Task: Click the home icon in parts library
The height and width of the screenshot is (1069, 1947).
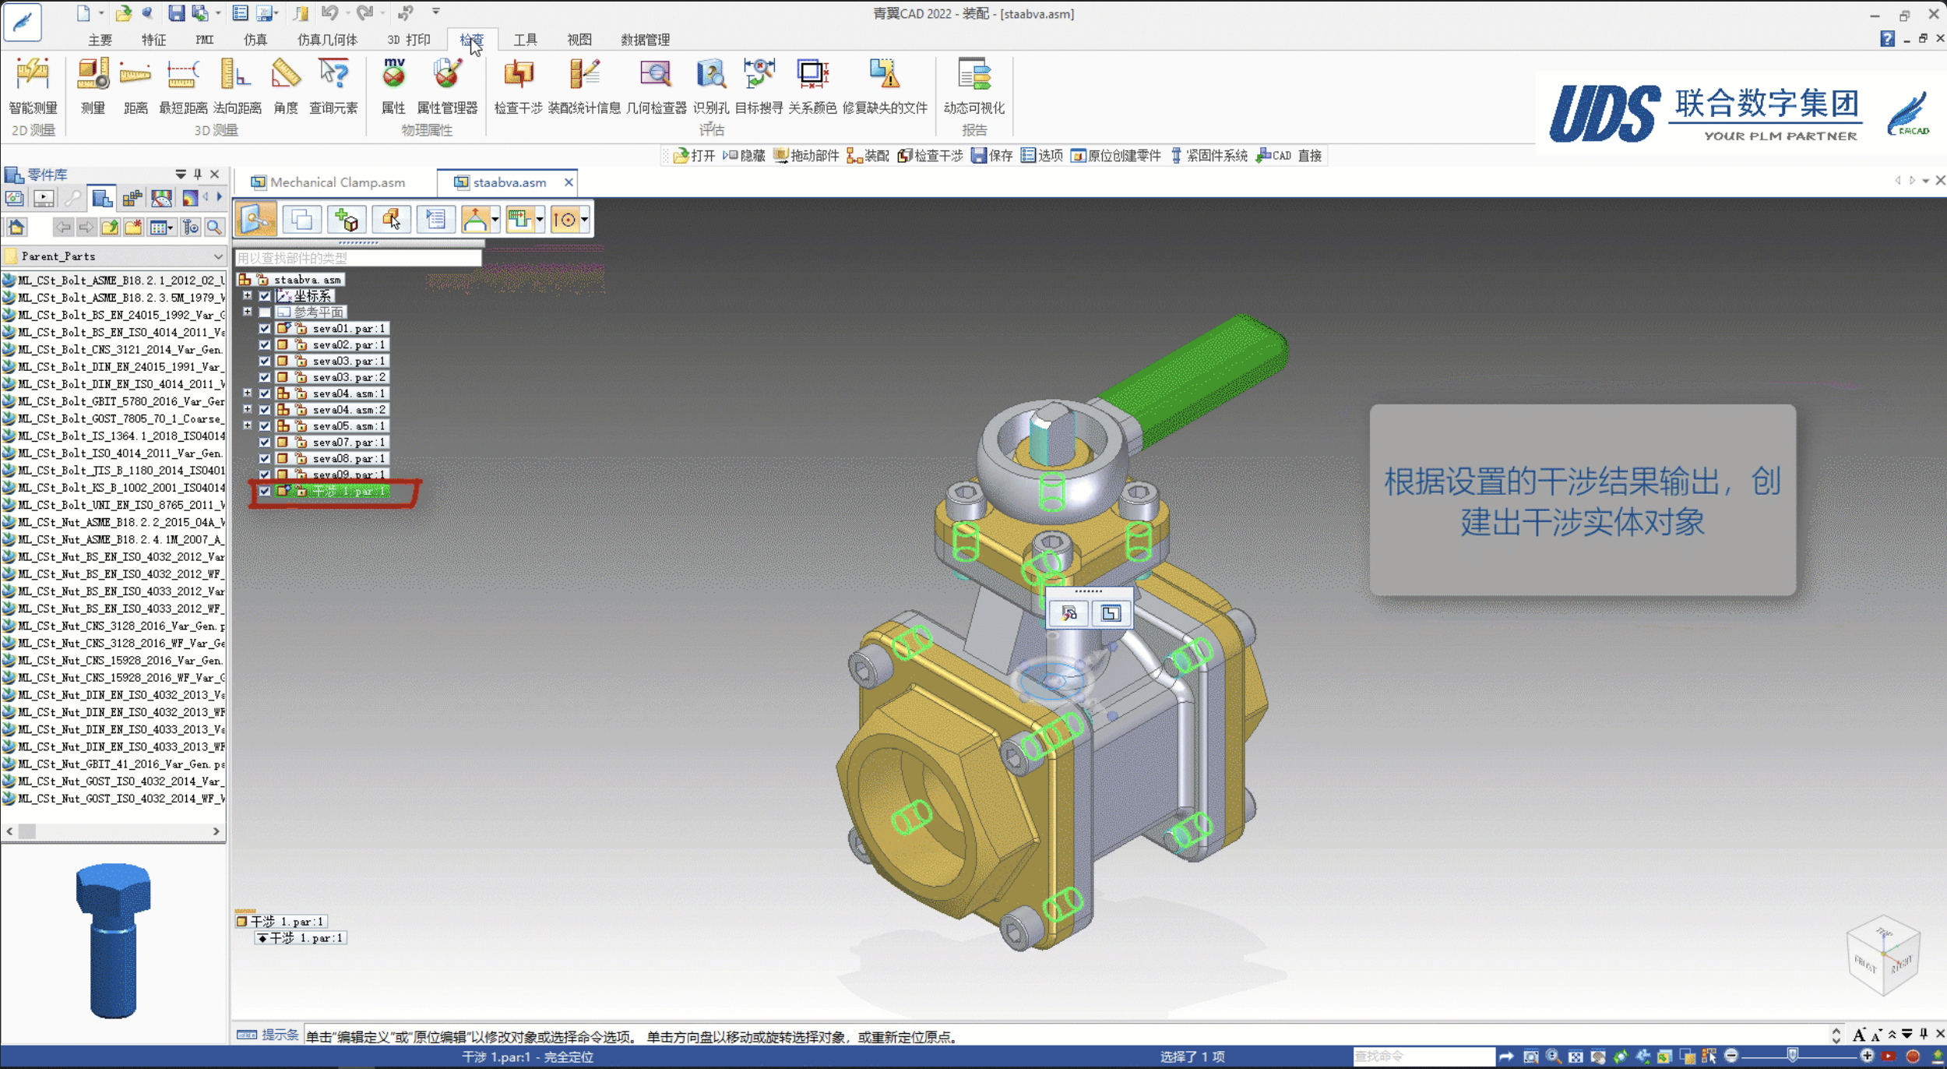Action: click(16, 228)
